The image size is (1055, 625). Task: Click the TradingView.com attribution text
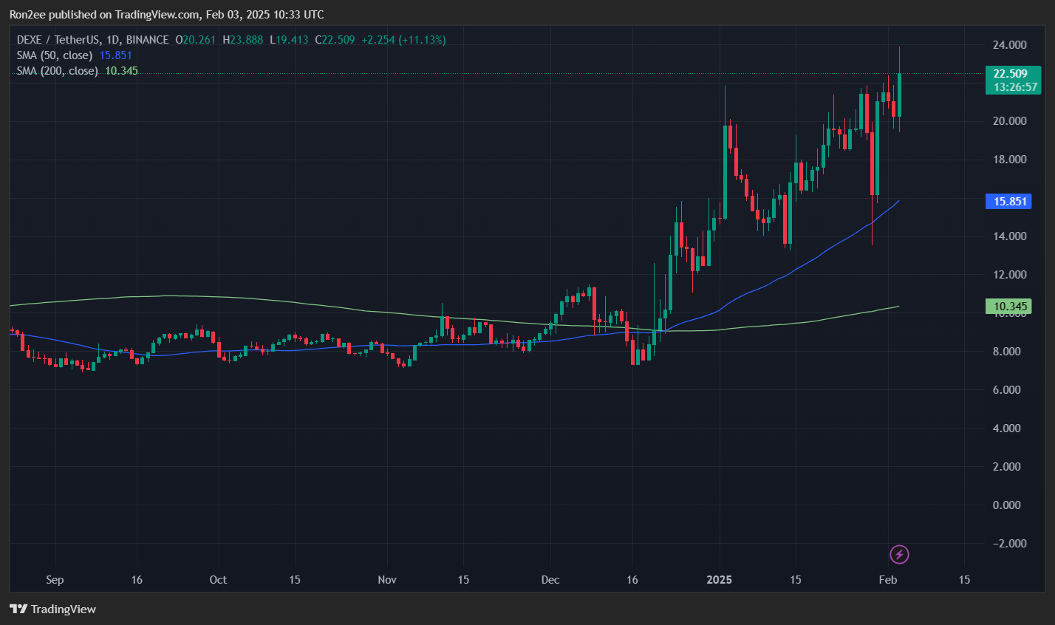[156, 14]
